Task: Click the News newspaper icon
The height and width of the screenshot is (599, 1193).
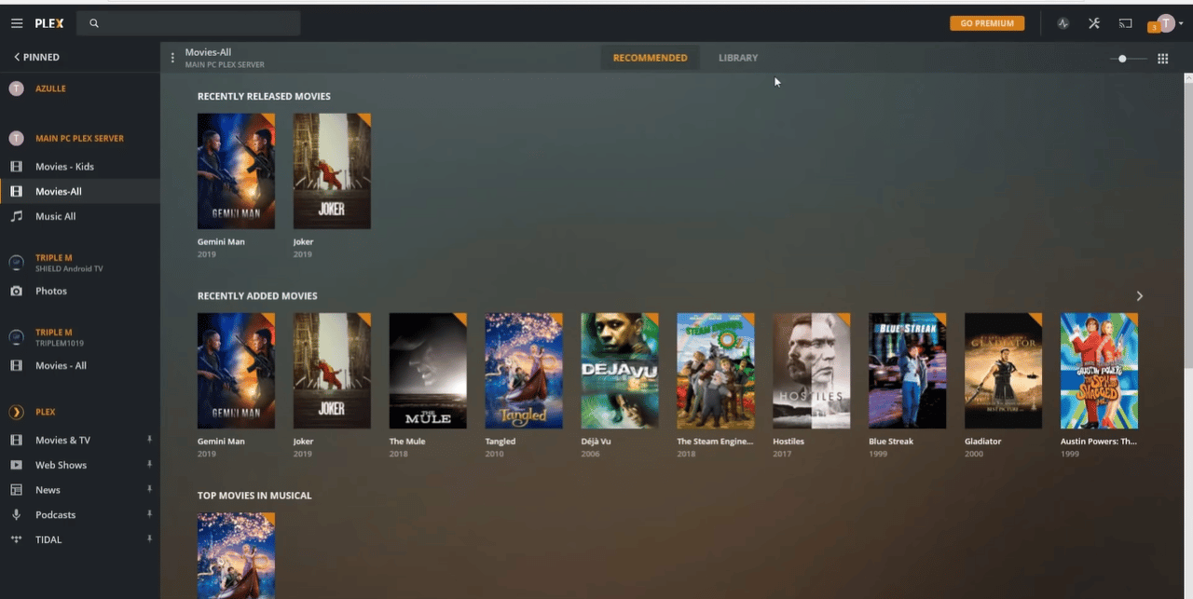Action: [16, 490]
